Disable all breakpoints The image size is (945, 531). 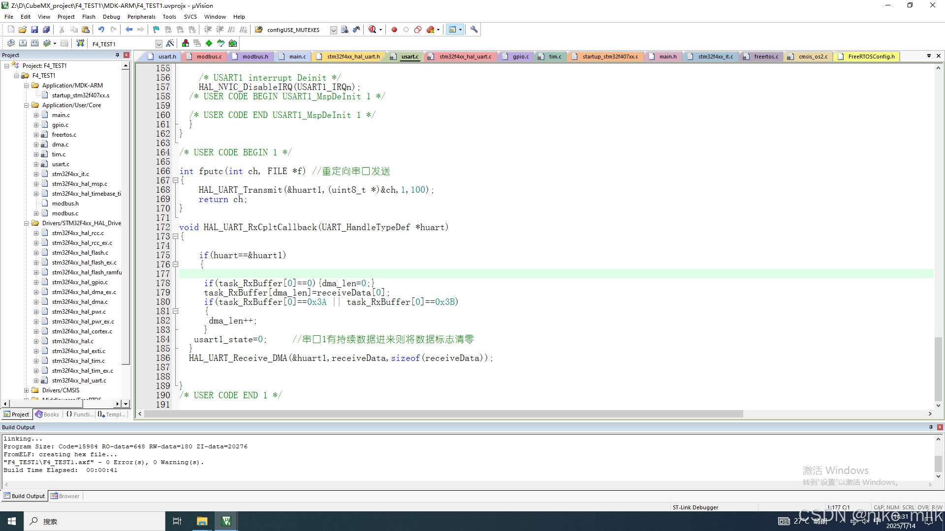point(418,29)
